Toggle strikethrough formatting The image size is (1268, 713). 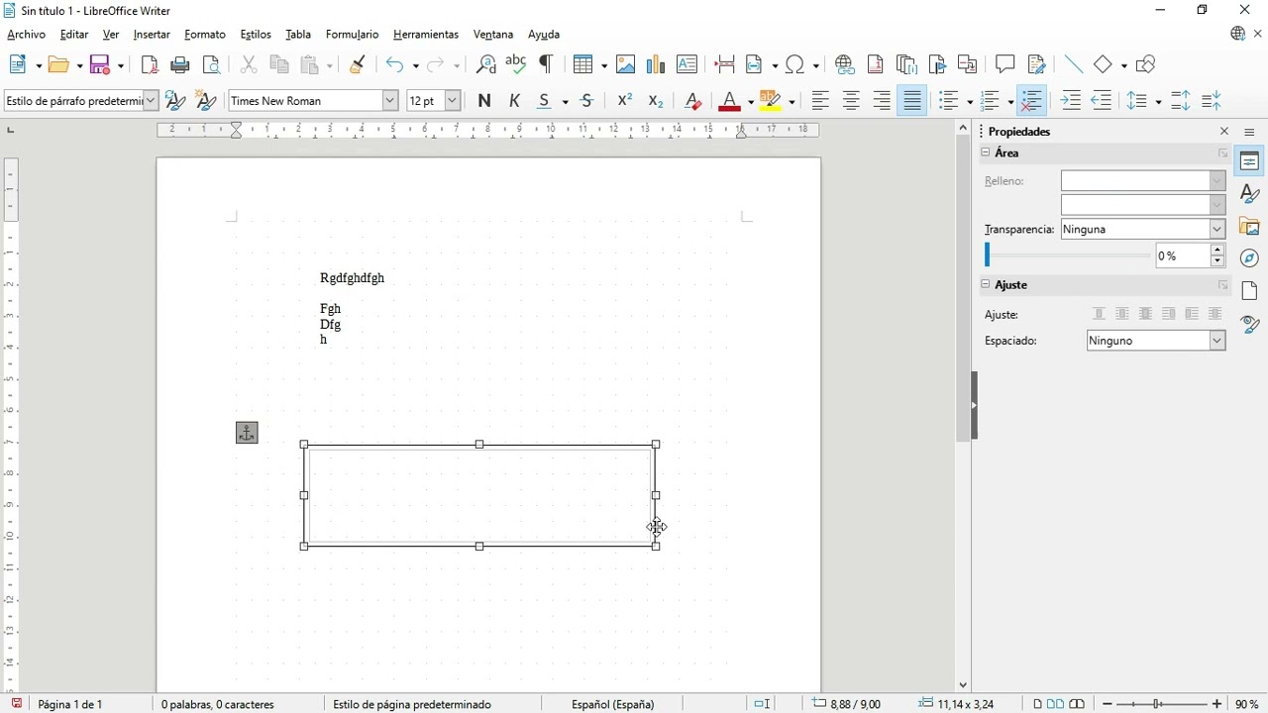587,101
